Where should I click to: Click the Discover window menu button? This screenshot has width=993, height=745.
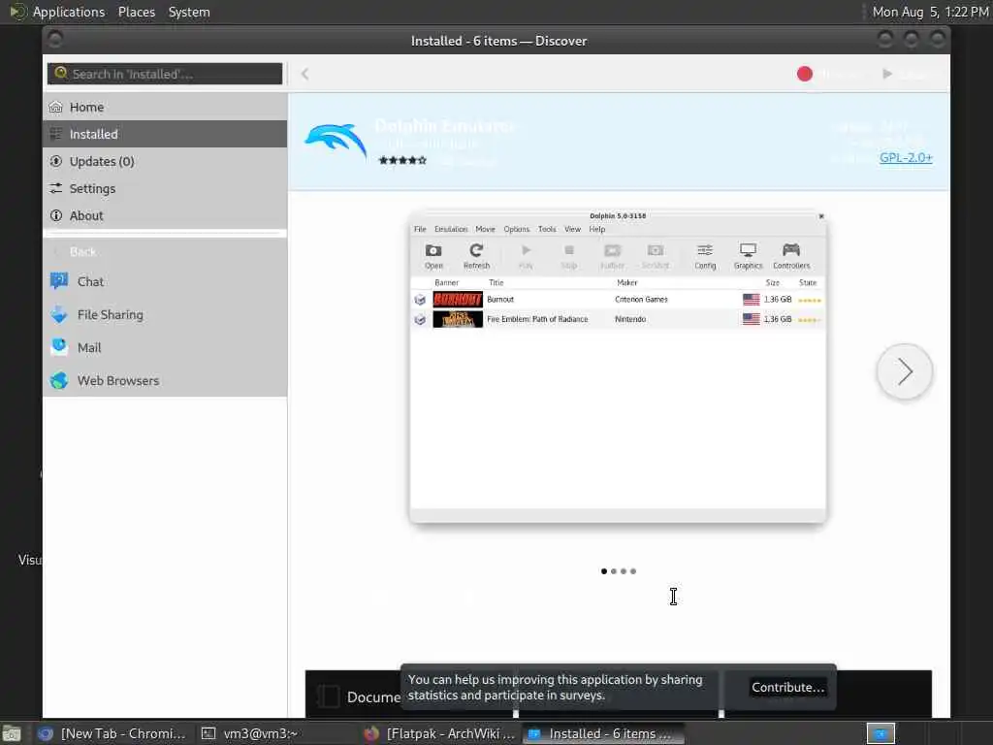[55, 39]
